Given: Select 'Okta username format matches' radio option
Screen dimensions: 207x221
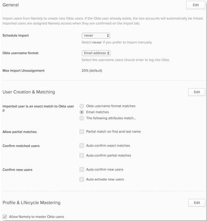Looking at the screenshot, I should click(x=82, y=106).
